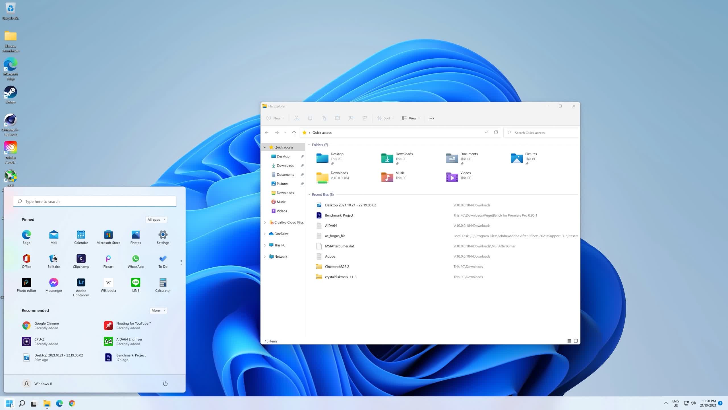The width and height of the screenshot is (728, 410).
Task: Open WhatsApp from pinned apps
Action: [135, 258]
